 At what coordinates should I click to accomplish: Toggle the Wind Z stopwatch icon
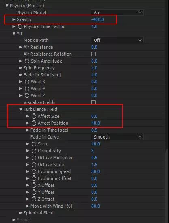27,95
